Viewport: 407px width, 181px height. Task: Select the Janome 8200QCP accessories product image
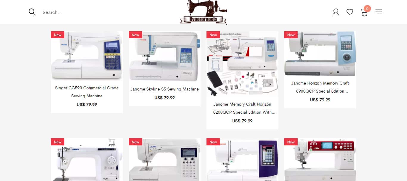(242, 64)
